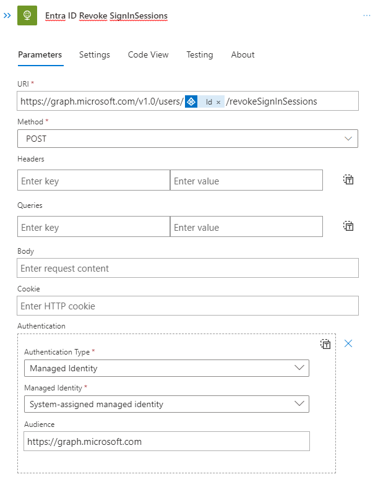Click Queries Enter key field
378x482 pixels.
click(94, 226)
